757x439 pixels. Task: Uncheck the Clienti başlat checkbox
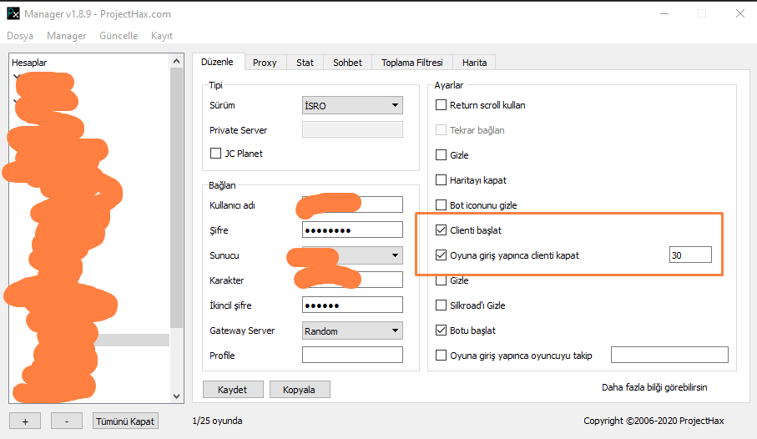click(442, 230)
